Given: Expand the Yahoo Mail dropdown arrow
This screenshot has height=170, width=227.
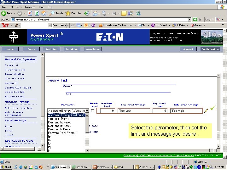Looking at the screenshot, I should [148, 25].
